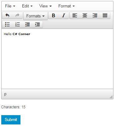115x126 pixels.
Task: Undo the last edit
Action: tap(7, 16)
